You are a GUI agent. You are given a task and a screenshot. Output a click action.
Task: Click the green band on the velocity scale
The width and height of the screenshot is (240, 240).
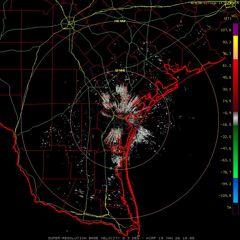coord(235,151)
